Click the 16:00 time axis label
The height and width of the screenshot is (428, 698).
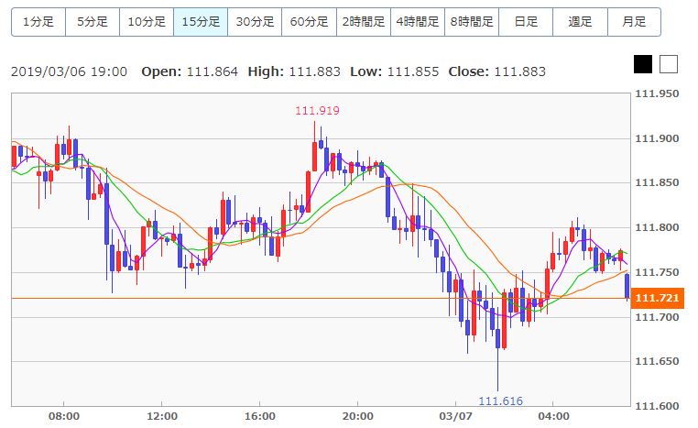point(260,416)
